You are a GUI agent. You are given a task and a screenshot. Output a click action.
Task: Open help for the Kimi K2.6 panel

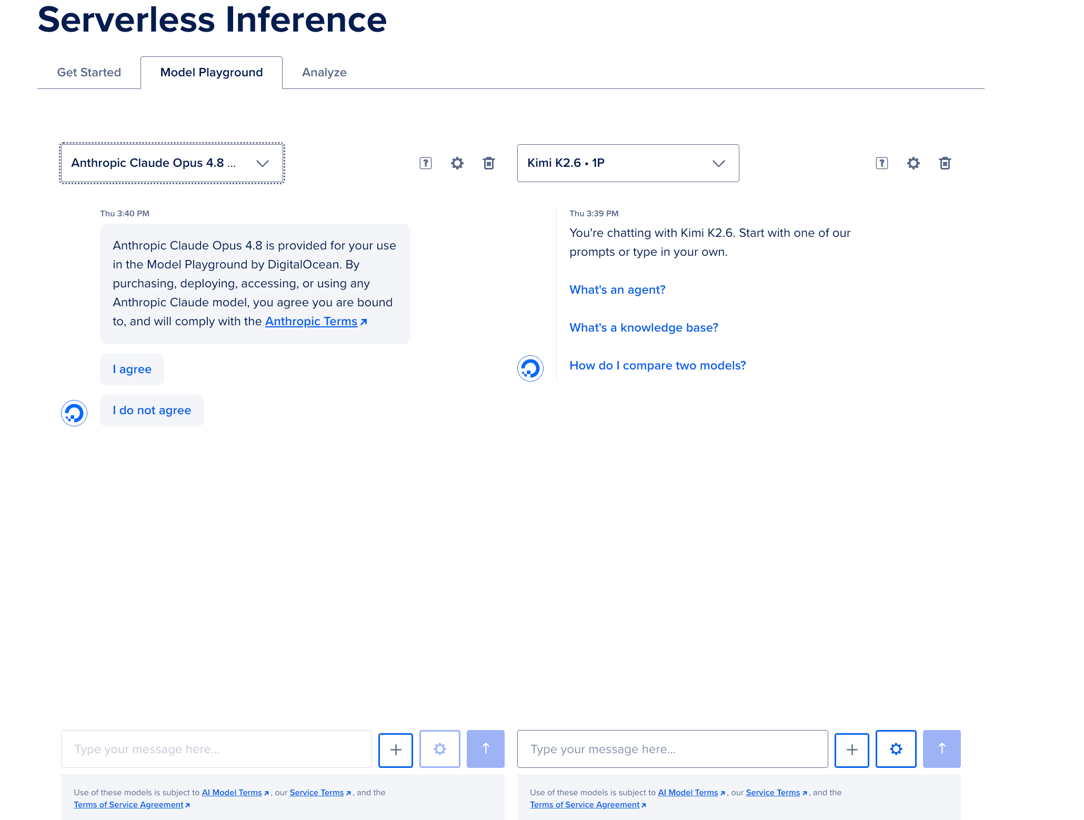[882, 163]
